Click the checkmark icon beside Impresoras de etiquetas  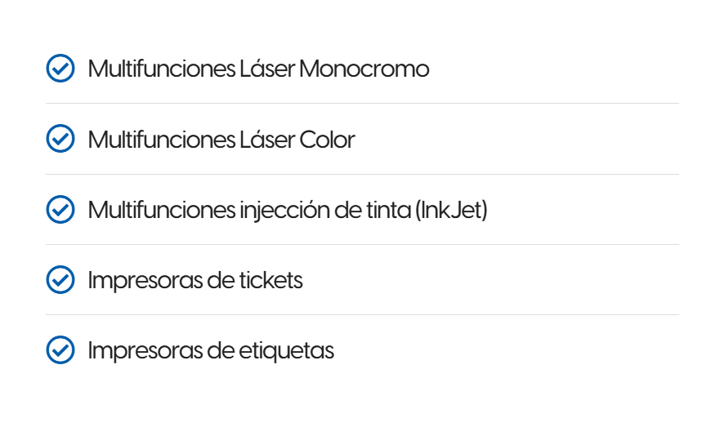[60, 350]
